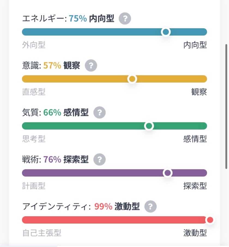Click the vertical scrollbar on right edge
The image size is (229, 247).
click(x=226, y=107)
